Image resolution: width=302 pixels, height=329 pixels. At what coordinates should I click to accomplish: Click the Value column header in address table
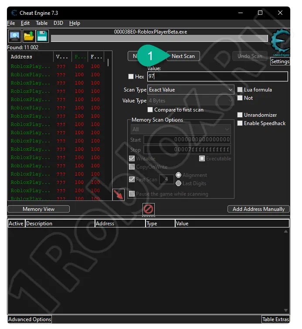click(232, 224)
